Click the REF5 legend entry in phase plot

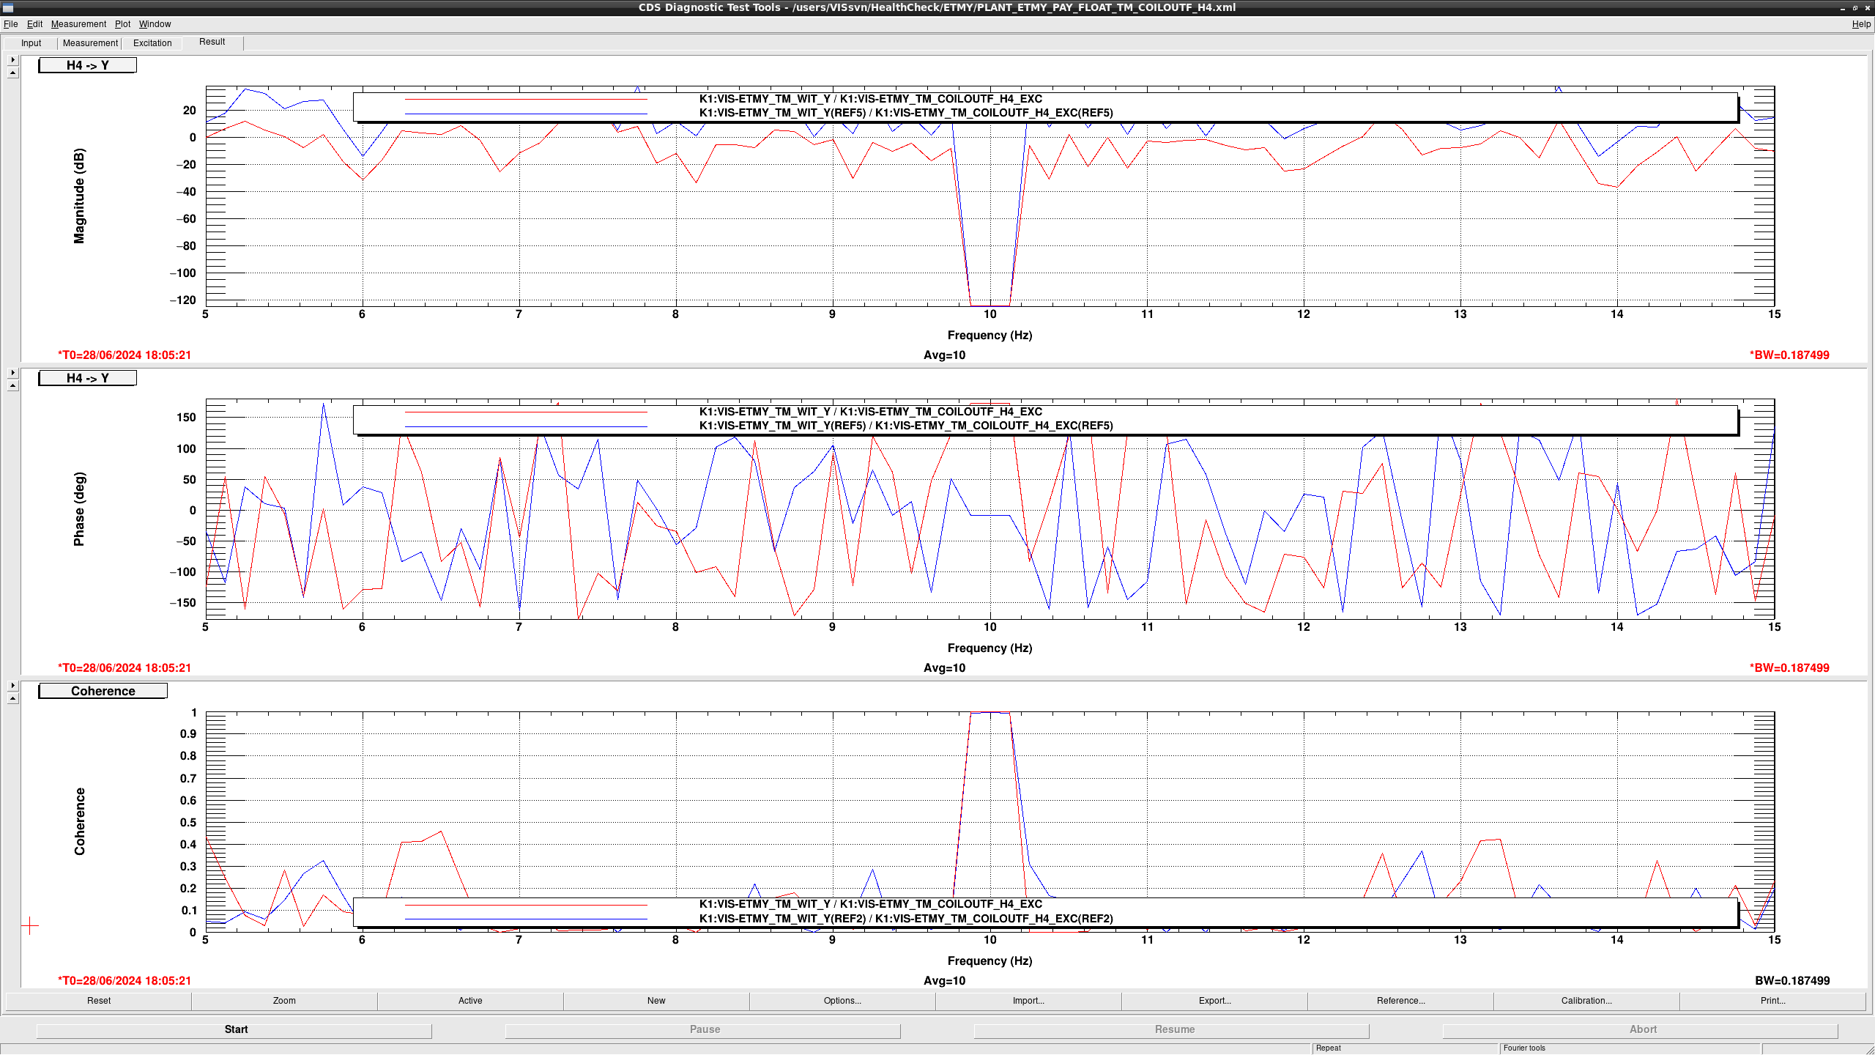pyautogui.click(x=906, y=426)
